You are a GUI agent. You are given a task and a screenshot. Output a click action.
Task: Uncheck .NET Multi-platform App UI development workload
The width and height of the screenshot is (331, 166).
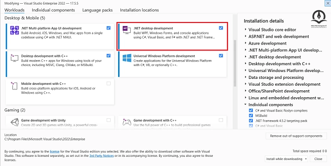108,28
